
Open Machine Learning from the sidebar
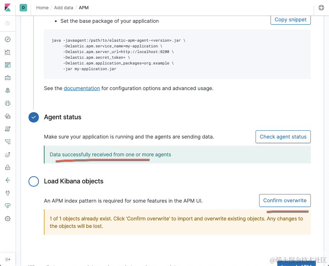coord(8,103)
